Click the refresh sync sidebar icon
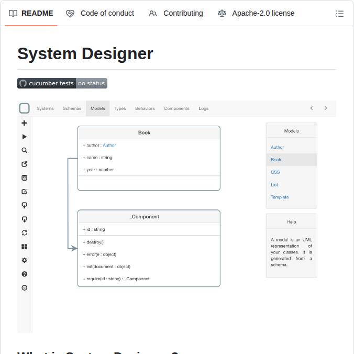Image resolution: width=354 pixels, height=354 pixels. 25,233
